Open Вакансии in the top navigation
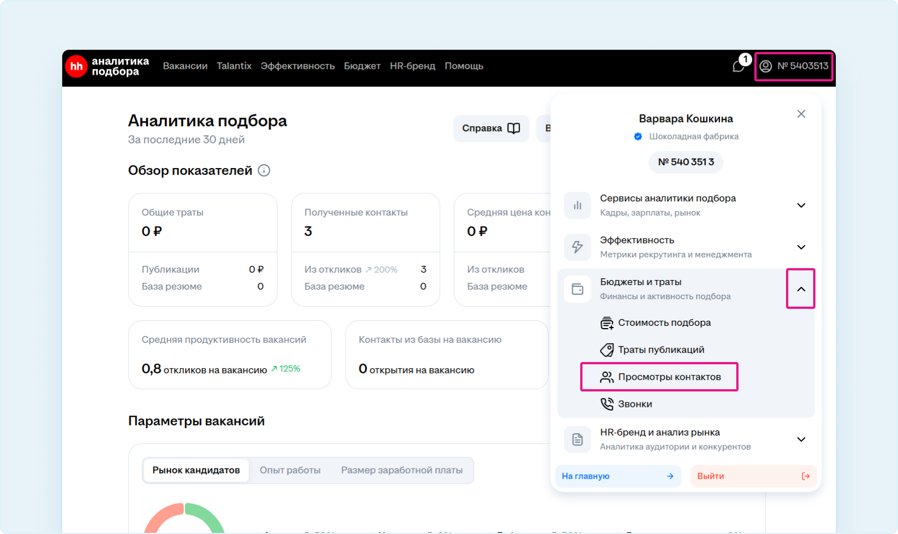898x534 pixels. point(185,66)
